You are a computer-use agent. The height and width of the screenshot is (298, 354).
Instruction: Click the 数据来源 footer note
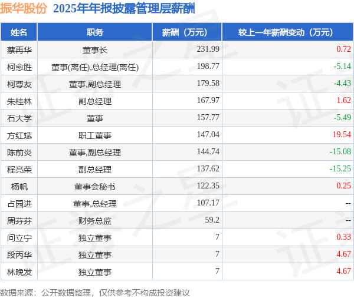(x=95, y=293)
